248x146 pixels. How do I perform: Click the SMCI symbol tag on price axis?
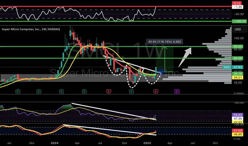click(x=227, y=67)
